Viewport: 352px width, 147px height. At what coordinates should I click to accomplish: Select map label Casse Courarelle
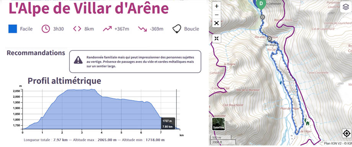coord(318,73)
